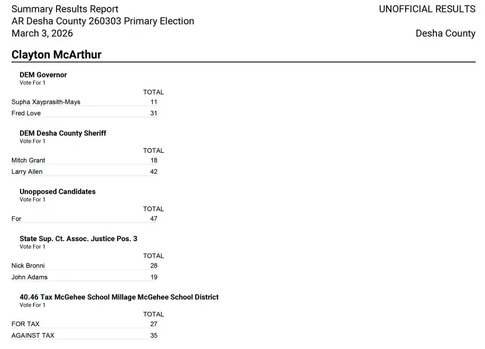The height and width of the screenshot is (349, 485).
Task: Click the Clayton McArthur precinct heading
Action: [x=56, y=55]
